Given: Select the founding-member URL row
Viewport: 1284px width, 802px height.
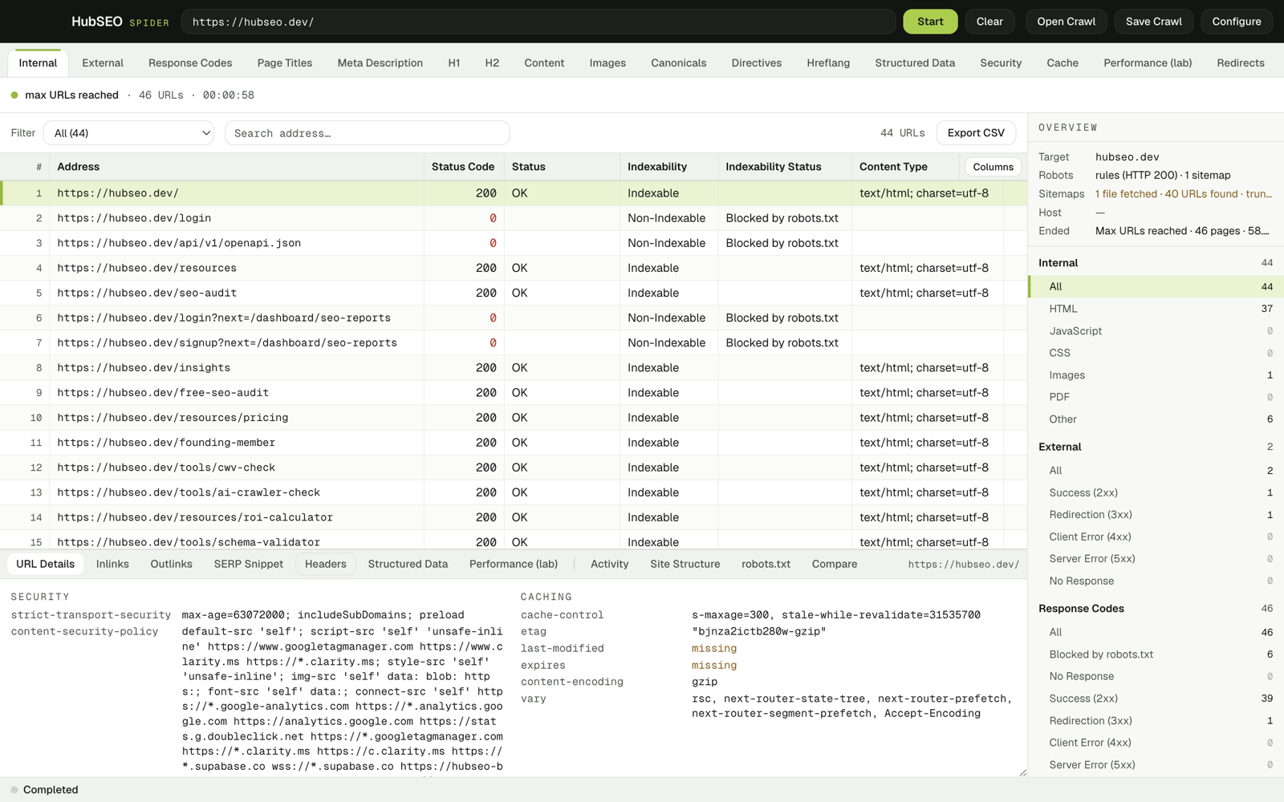Looking at the screenshot, I should click(514, 442).
